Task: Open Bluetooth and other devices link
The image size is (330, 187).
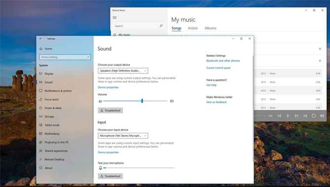Action: point(223,61)
